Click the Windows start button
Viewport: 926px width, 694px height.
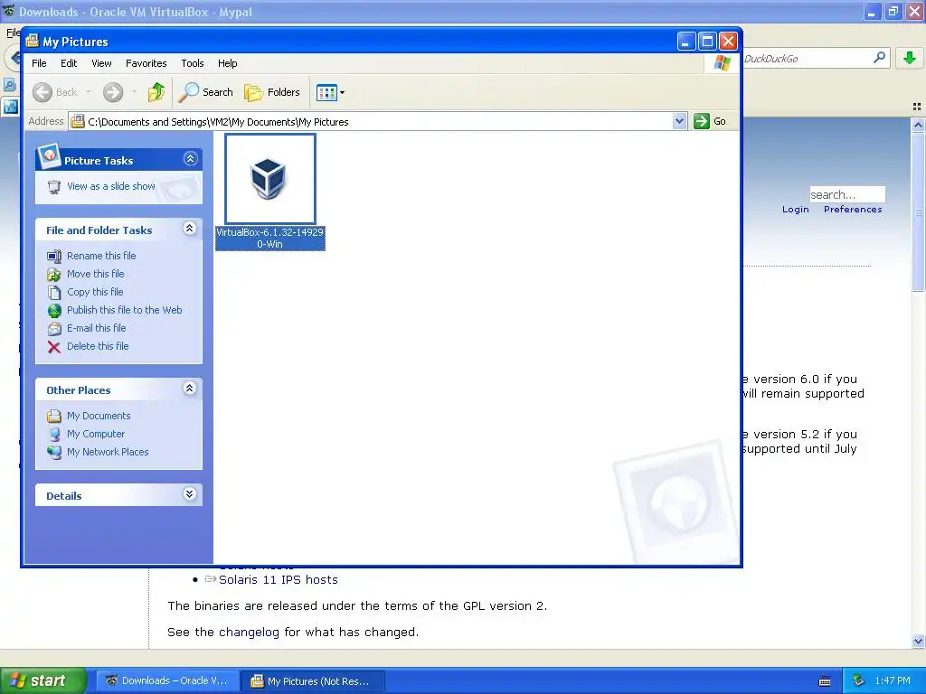click(x=43, y=680)
